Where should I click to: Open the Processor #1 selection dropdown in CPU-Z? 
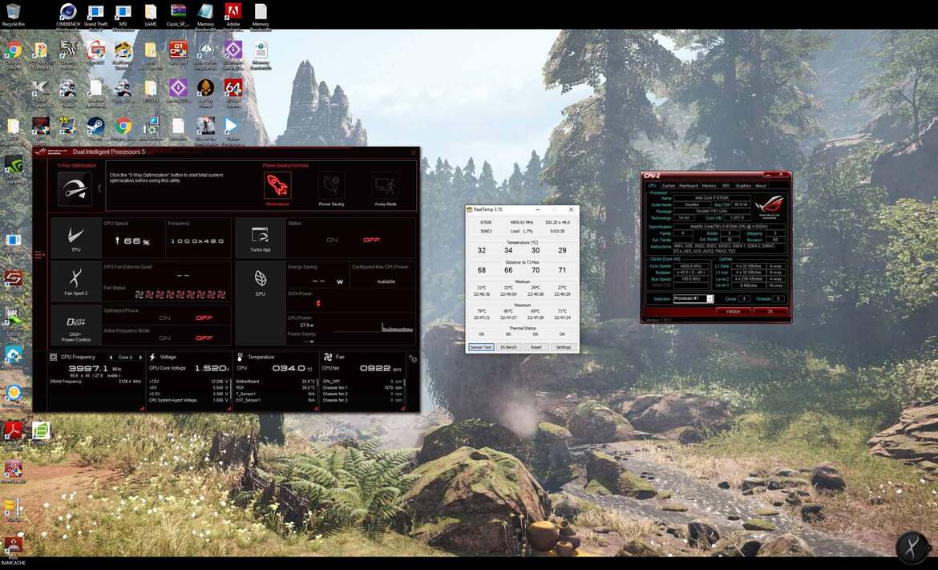(x=693, y=298)
